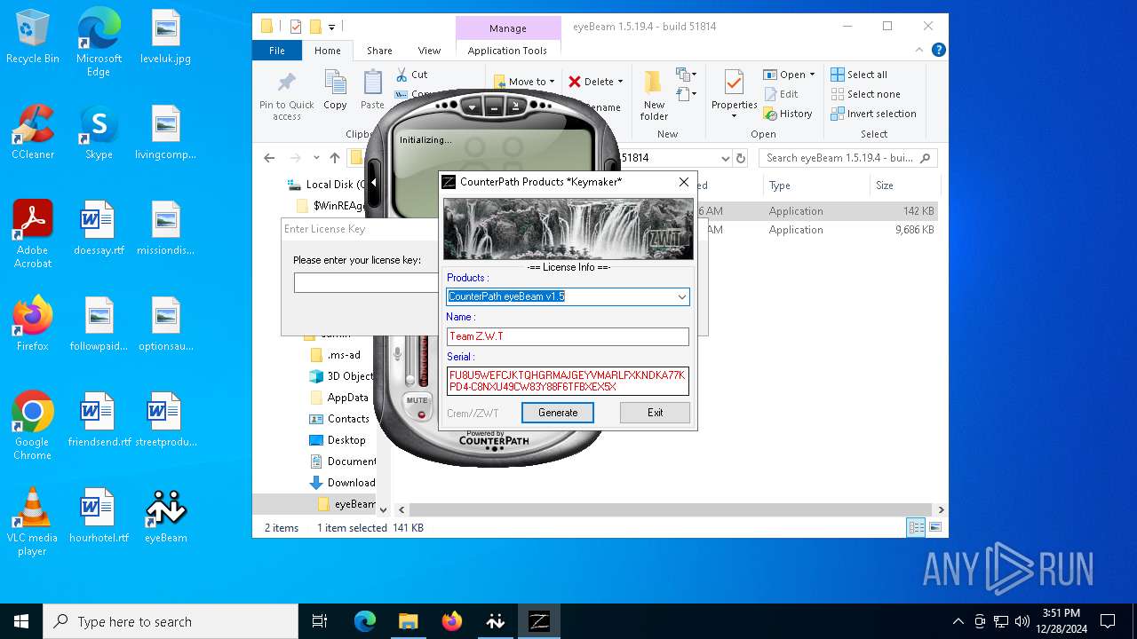Click Keymaker Z icon in taskbar
The height and width of the screenshot is (639, 1137).
pos(539,621)
